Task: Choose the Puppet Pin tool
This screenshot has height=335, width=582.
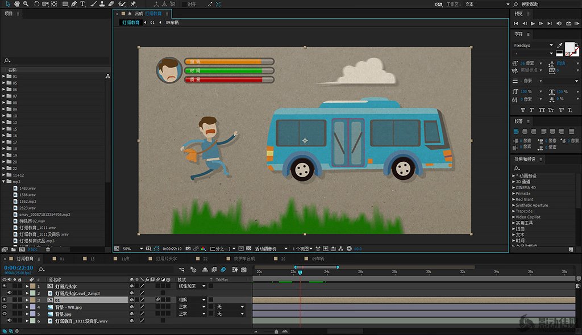Action: pos(133,4)
